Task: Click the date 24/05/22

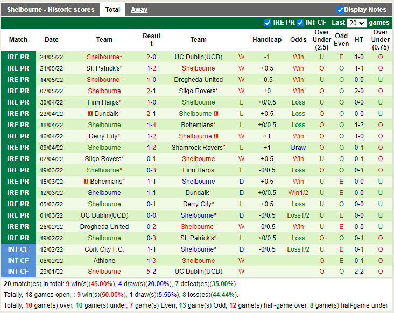Action: click(x=52, y=57)
